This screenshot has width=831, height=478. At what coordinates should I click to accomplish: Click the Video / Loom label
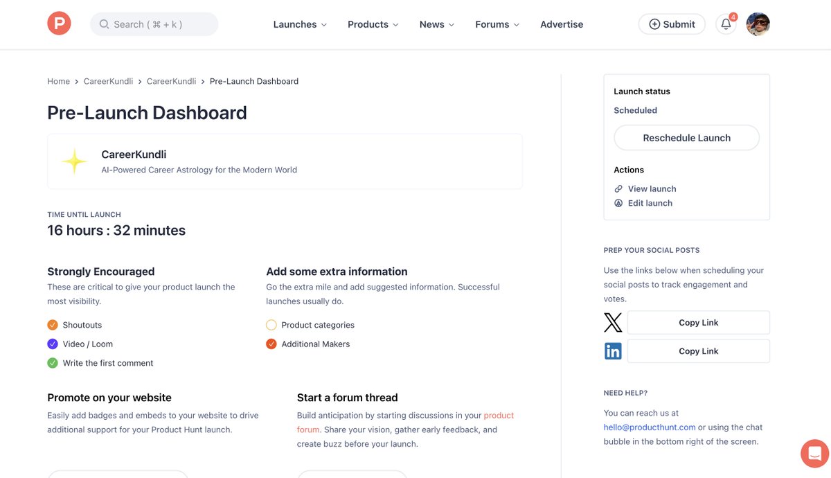coord(88,344)
